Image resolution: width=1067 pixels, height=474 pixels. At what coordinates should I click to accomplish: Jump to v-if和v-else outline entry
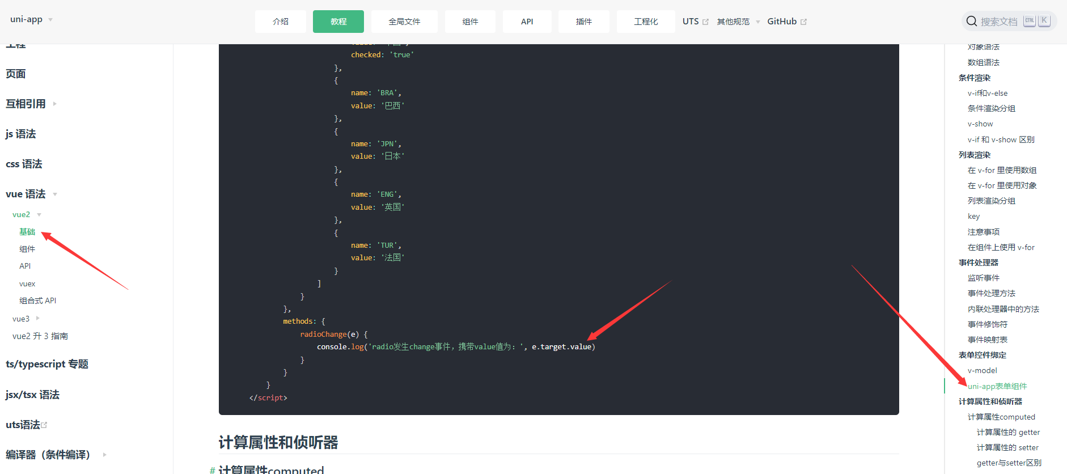(988, 93)
